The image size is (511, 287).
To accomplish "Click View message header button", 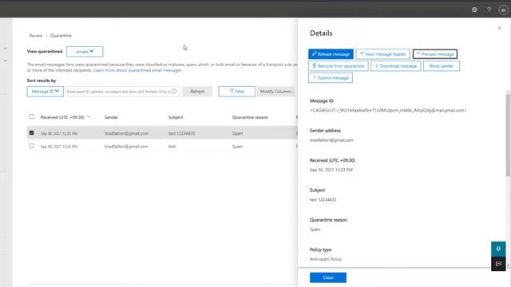I will 383,54.
